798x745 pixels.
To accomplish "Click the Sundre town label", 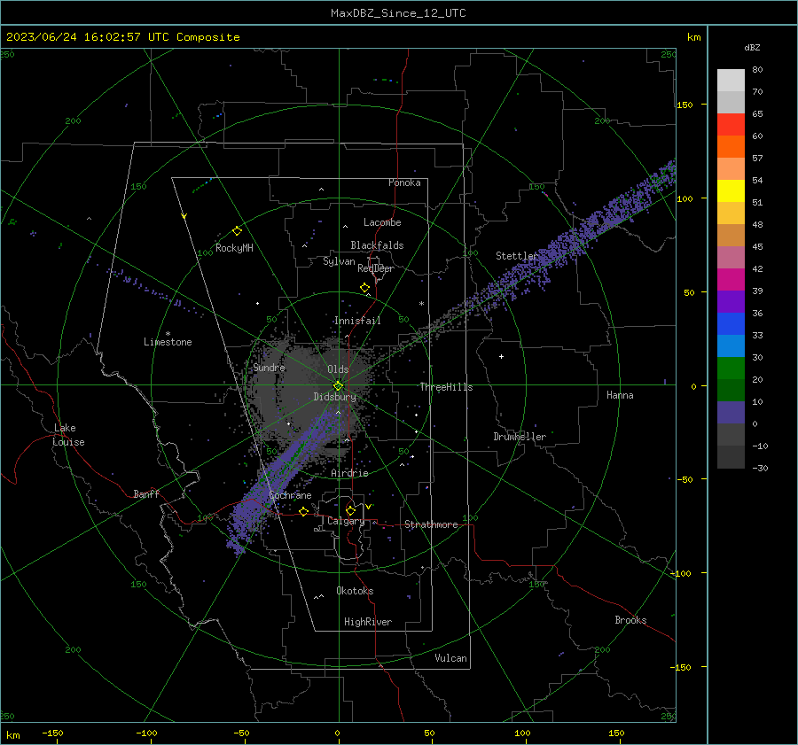I will [x=269, y=368].
